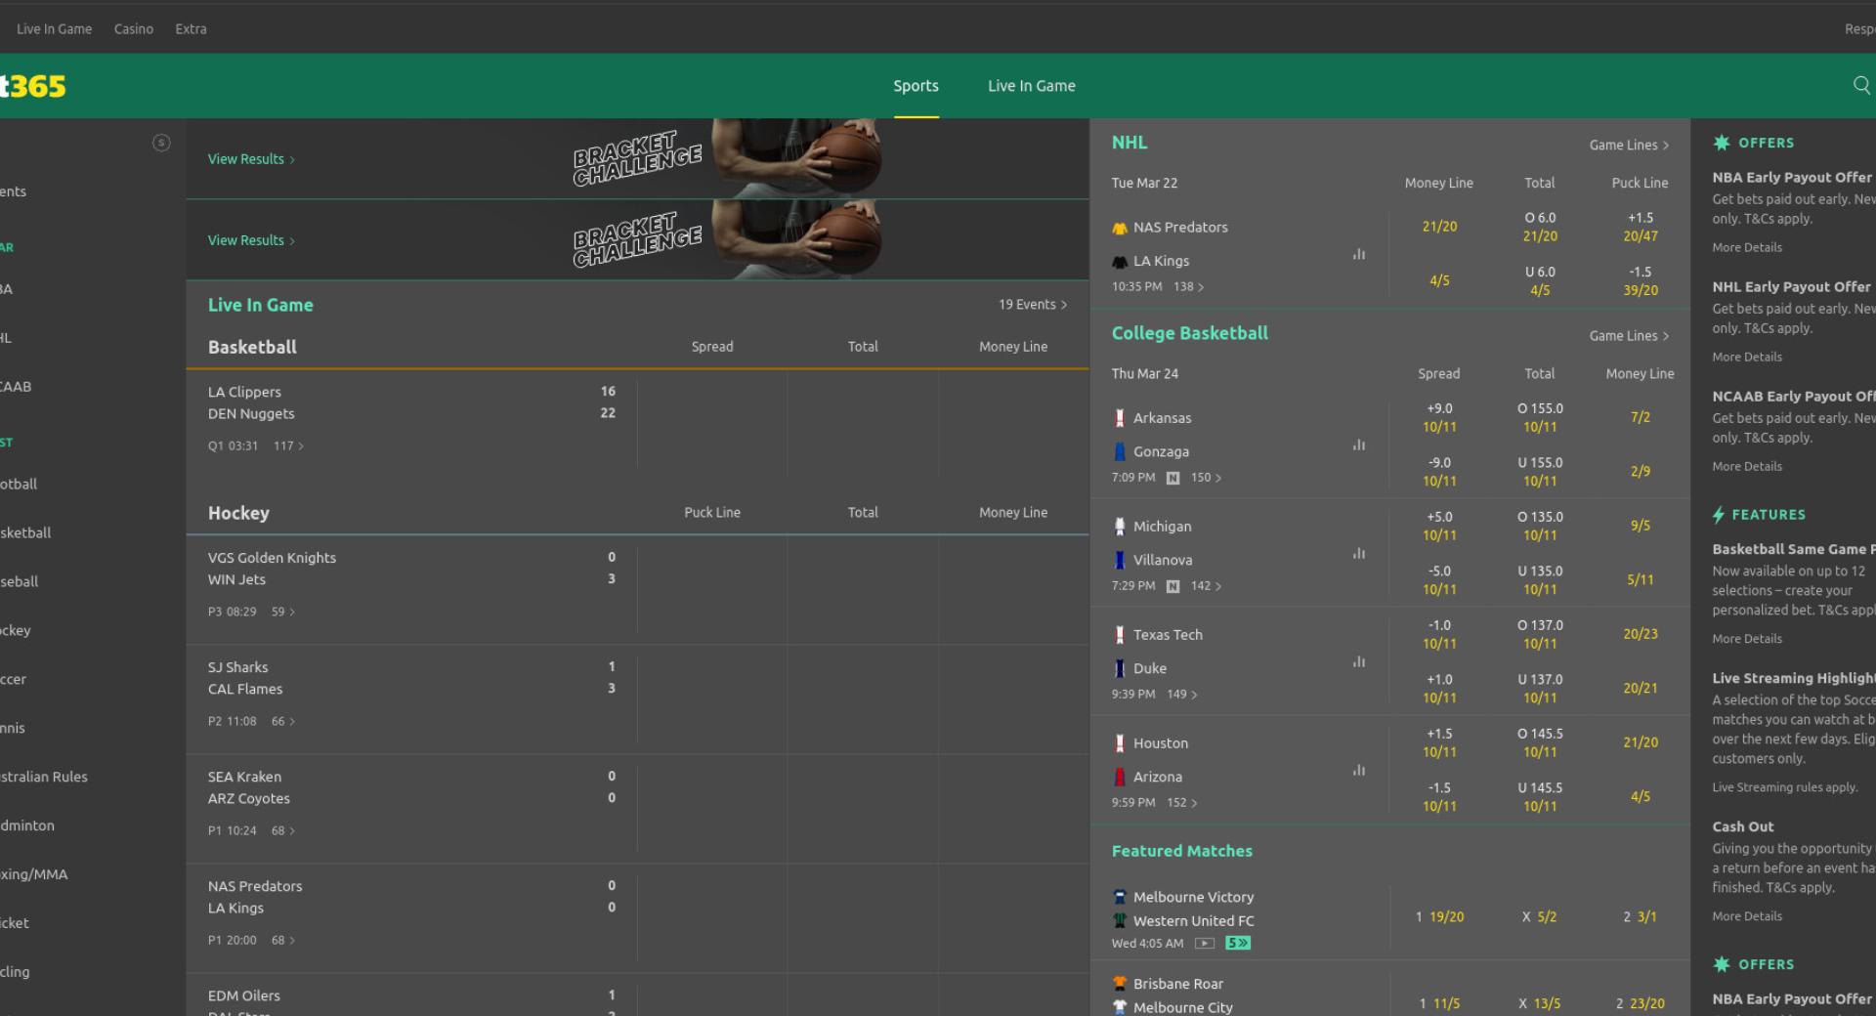
Task: Click the Arkansas jersey icon
Action: tap(1120, 418)
